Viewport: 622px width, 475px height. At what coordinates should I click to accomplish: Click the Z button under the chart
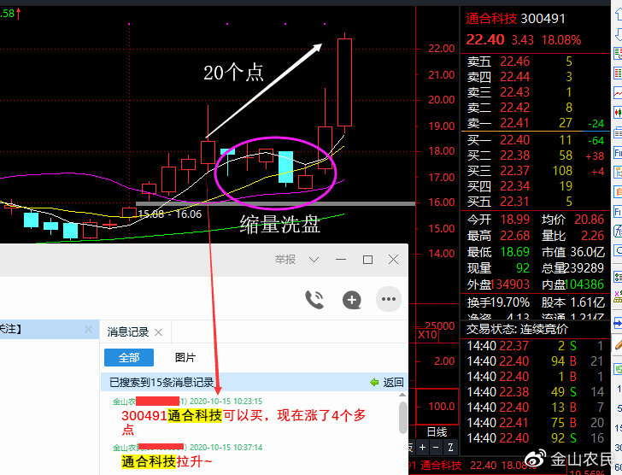pyautogui.click(x=450, y=448)
